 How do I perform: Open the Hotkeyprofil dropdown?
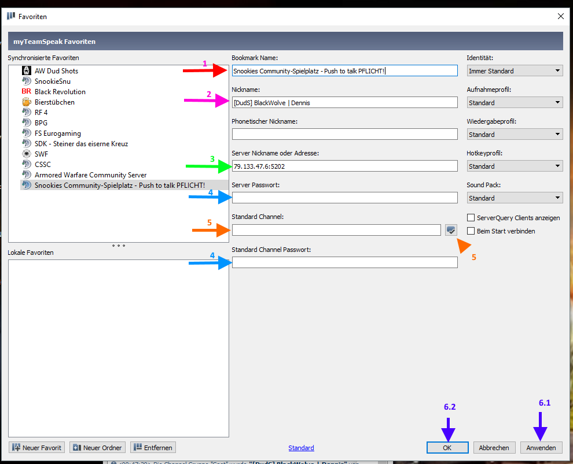point(515,166)
